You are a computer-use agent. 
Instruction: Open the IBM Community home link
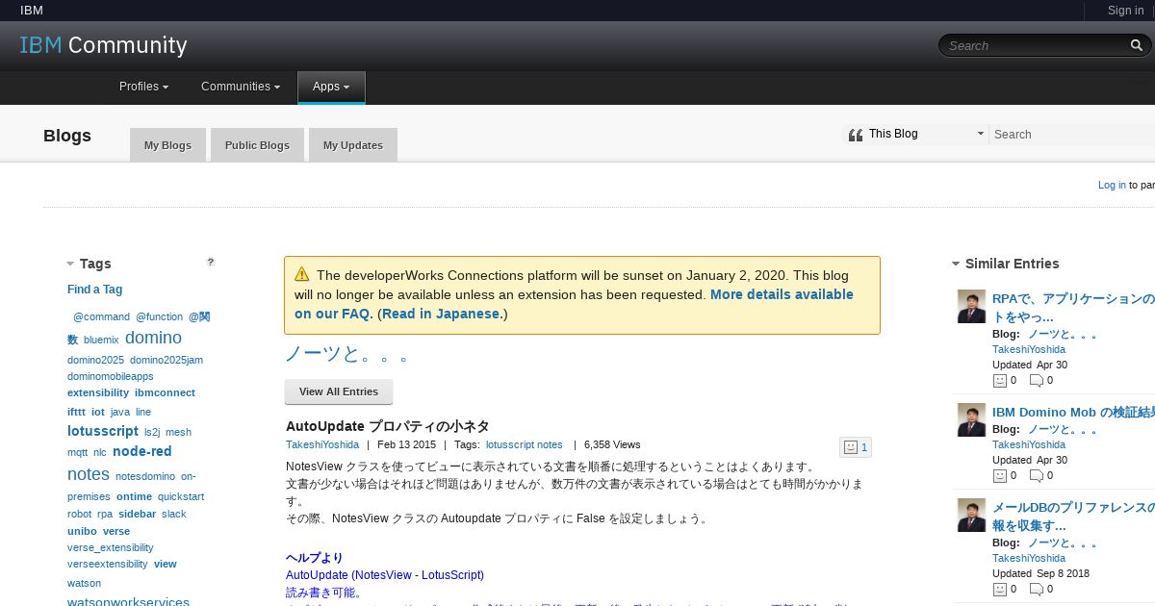pyautogui.click(x=103, y=45)
